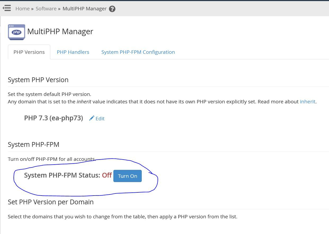Navigate to Home in the breadcrumb

pyautogui.click(x=23, y=9)
